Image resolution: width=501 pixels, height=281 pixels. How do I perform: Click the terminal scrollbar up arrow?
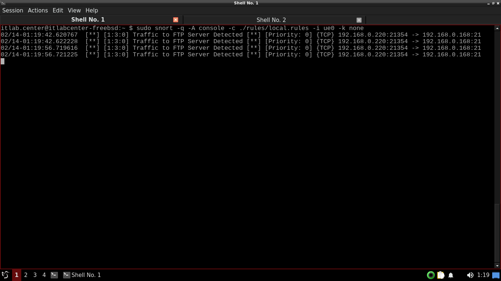497,28
